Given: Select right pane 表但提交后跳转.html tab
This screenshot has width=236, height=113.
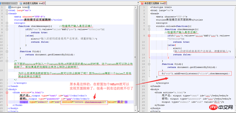Looking at the screenshot, I should tap(153, 3).
